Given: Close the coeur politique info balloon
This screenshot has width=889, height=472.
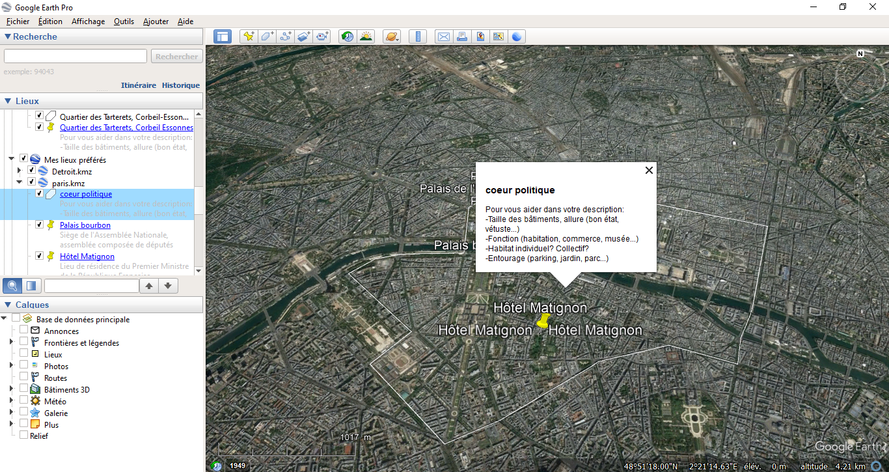Looking at the screenshot, I should click(x=648, y=171).
